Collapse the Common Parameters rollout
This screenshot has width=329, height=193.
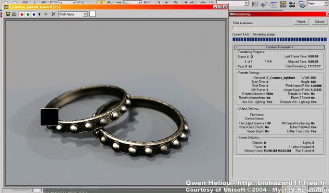279,47
